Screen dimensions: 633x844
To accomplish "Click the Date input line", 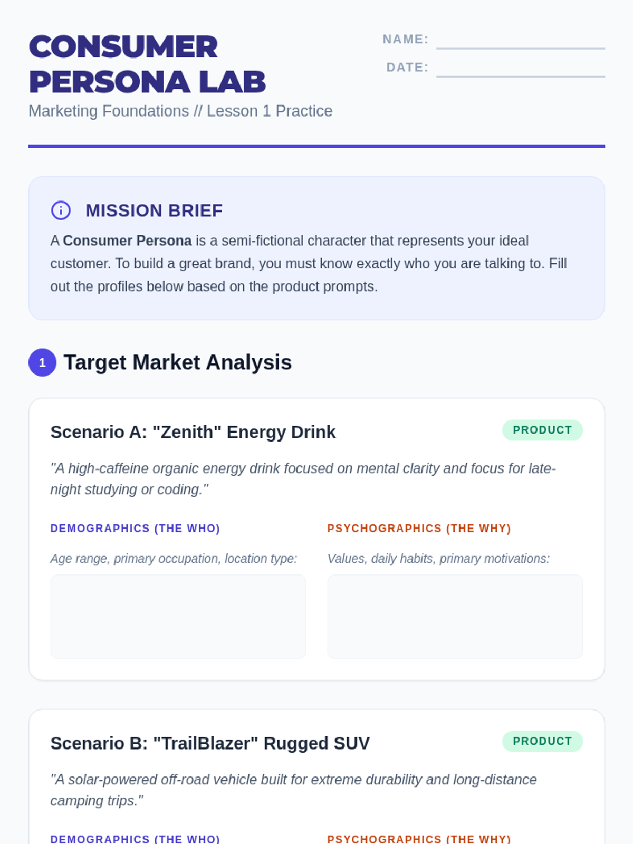I will tap(520, 69).
